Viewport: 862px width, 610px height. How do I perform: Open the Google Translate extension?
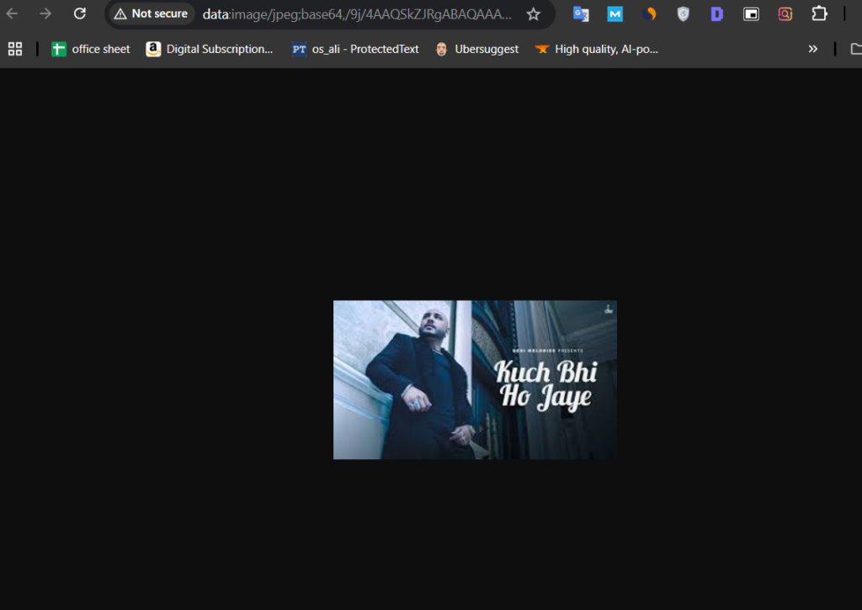pos(581,13)
